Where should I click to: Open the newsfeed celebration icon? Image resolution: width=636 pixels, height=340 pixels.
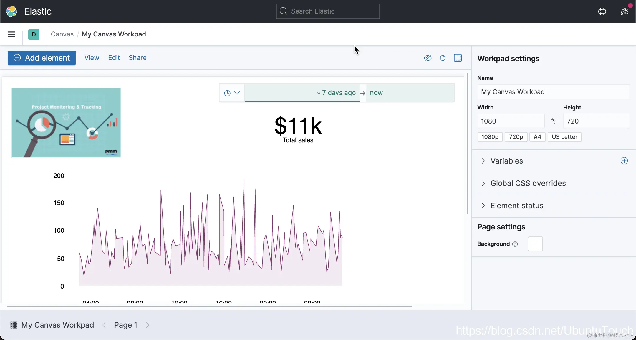pyautogui.click(x=624, y=11)
